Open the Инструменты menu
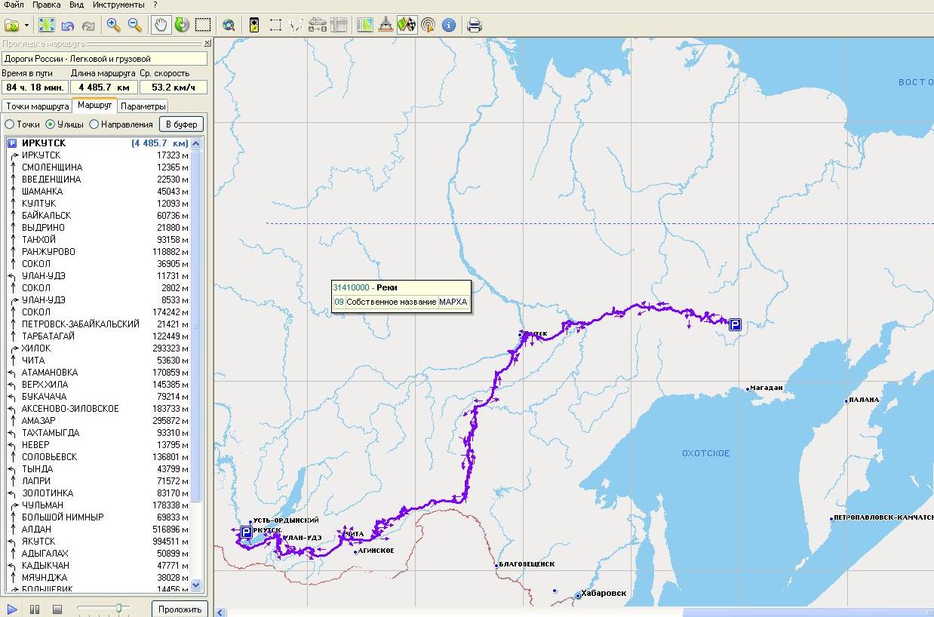This screenshot has width=934, height=617. 118,5
